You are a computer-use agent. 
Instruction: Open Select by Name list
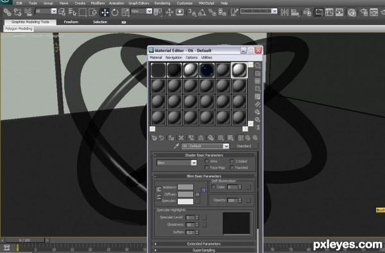[x=72, y=12]
